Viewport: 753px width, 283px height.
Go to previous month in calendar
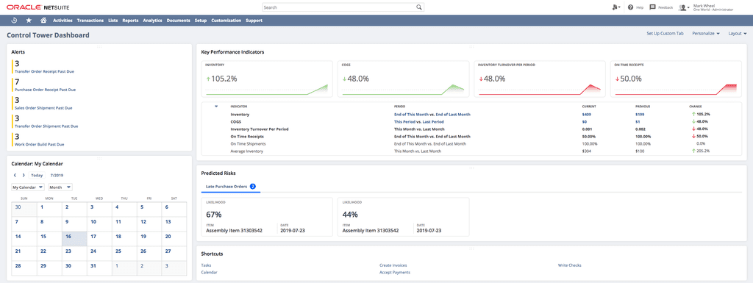15,175
